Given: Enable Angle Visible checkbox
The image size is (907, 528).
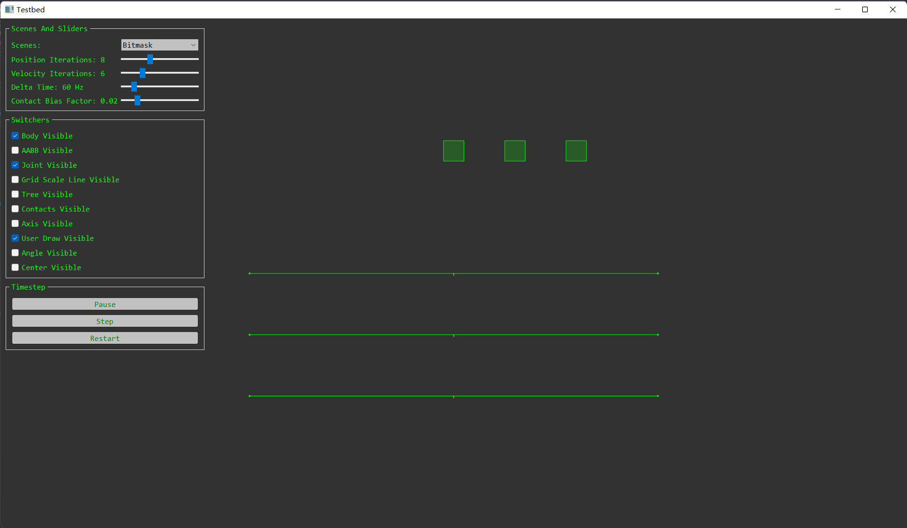Looking at the screenshot, I should 15,253.
